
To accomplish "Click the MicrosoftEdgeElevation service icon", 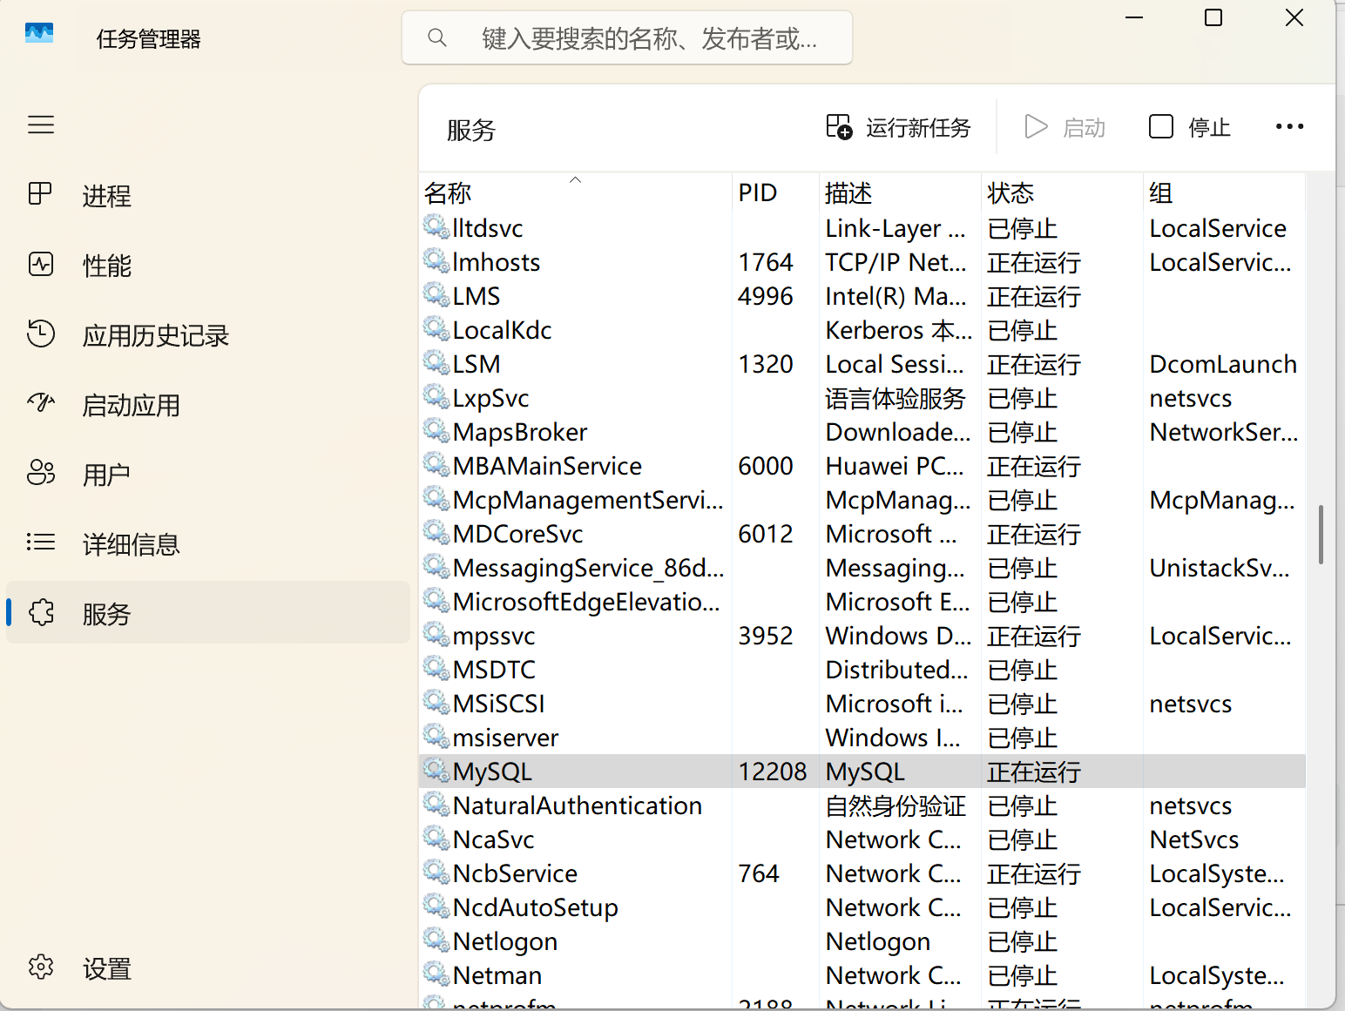I will [436, 600].
